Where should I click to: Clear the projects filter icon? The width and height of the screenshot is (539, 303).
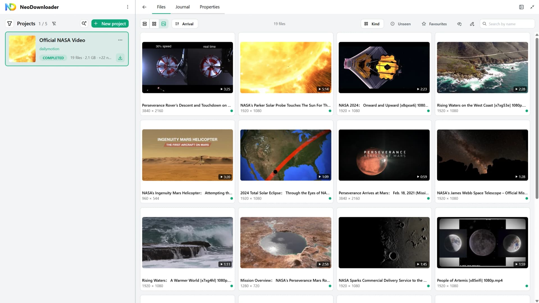pos(54,24)
